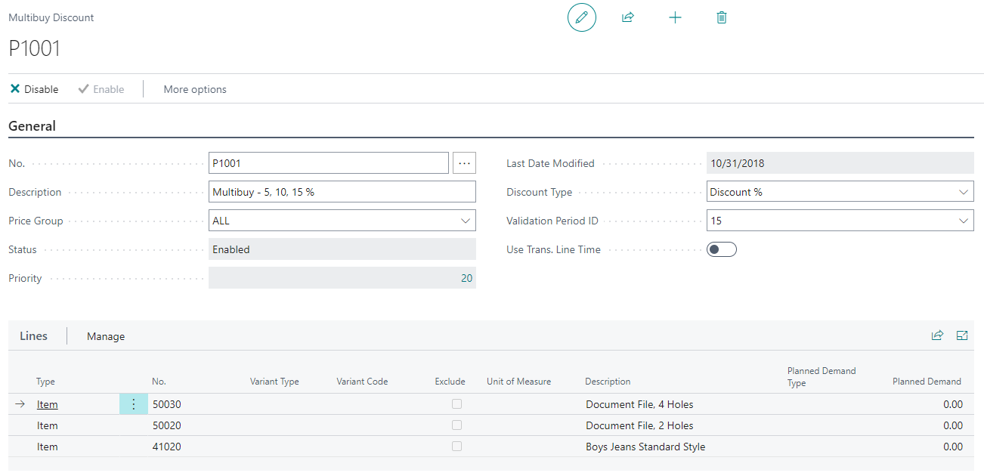This screenshot has height=476, width=984.
Task: Click the Description input field
Action: tap(342, 192)
